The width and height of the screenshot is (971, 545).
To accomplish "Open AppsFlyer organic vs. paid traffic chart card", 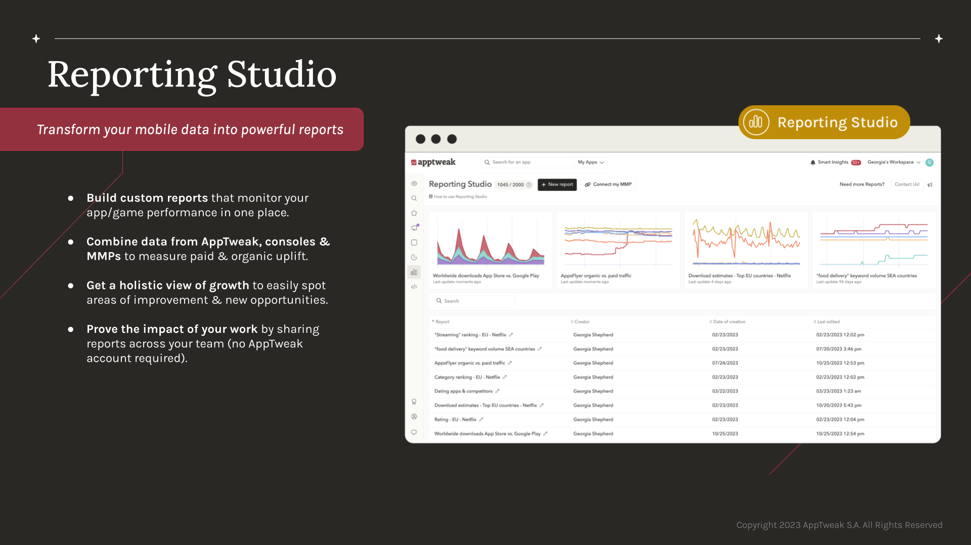I will pyautogui.click(x=618, y=250).
